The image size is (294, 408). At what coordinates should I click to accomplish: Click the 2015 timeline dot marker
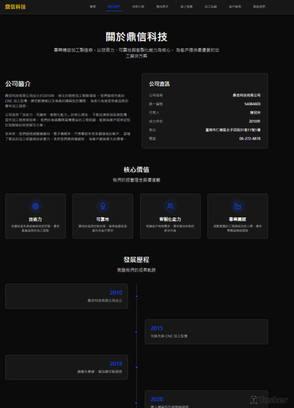point(136,332)
